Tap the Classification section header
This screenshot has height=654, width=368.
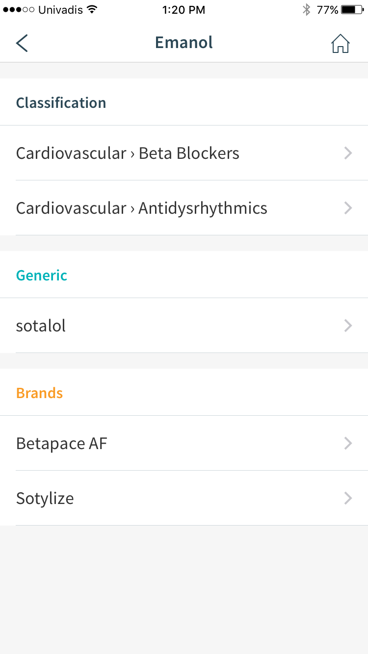tap(61, 102)
